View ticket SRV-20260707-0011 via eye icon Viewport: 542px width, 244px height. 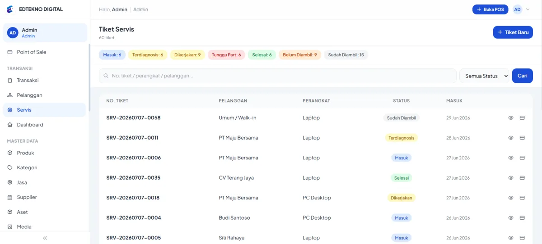tap(511, 138)
